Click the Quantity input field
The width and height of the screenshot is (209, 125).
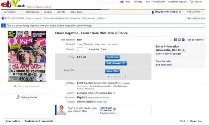80,49
